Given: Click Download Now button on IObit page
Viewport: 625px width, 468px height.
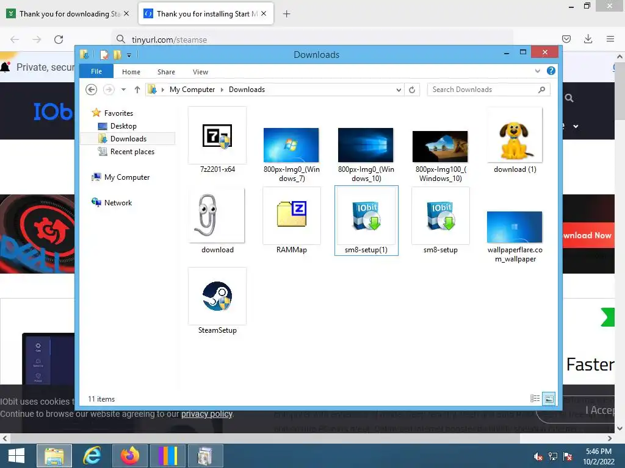Looking at the screenshot, I should point(588,235).
